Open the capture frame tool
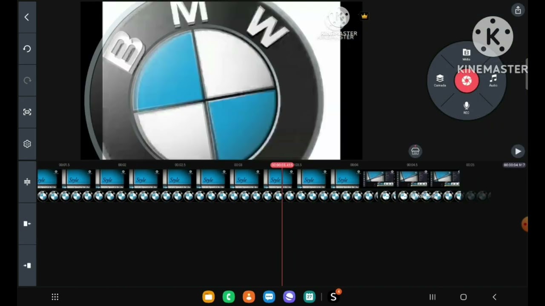This screenshot has height=306, width=545. (x=27, y=112)
